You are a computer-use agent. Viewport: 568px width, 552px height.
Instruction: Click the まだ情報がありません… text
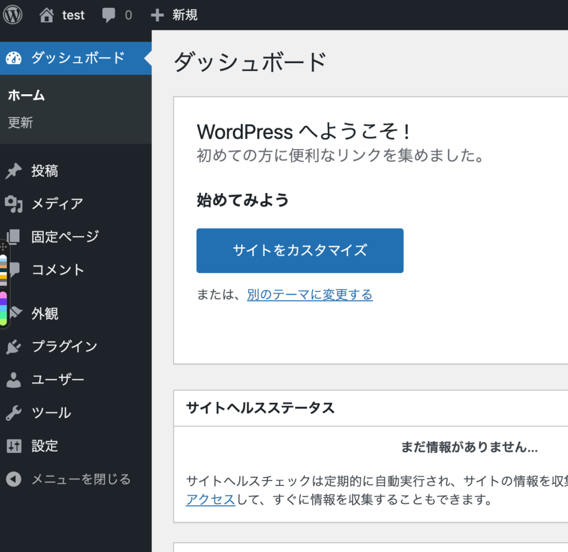point(469,447)
